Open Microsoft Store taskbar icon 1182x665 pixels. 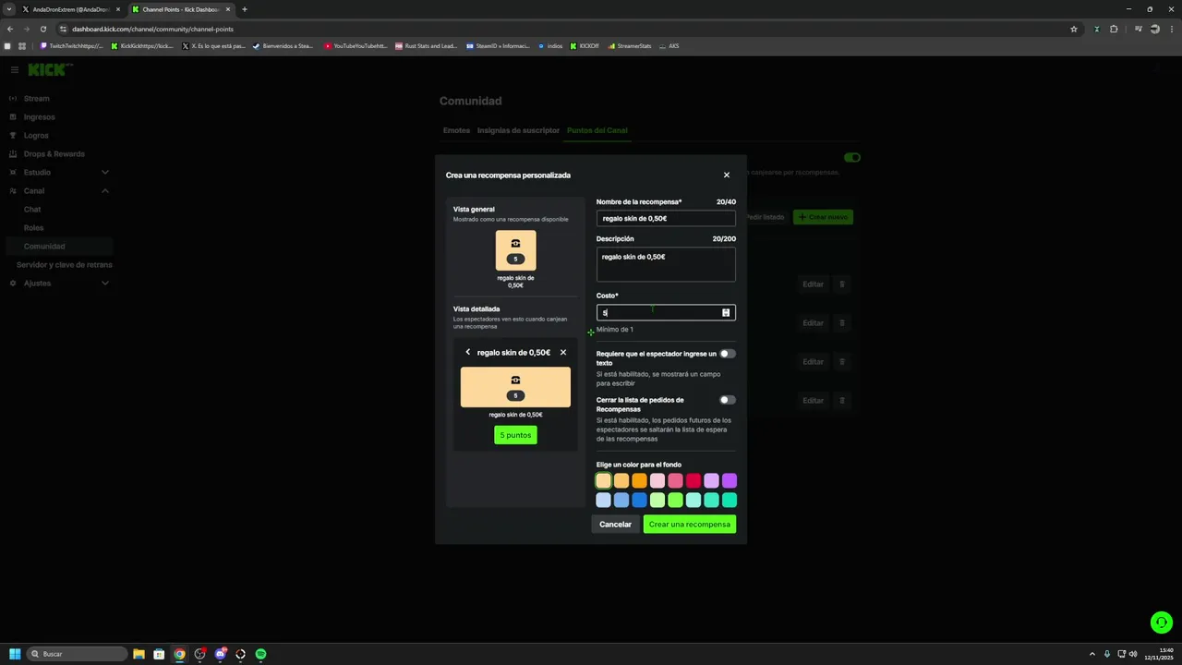pos(159,654)
